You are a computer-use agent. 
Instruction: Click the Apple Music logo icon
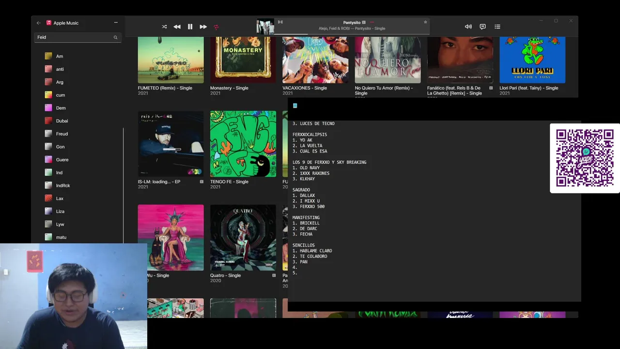click(x=49, y=23)
